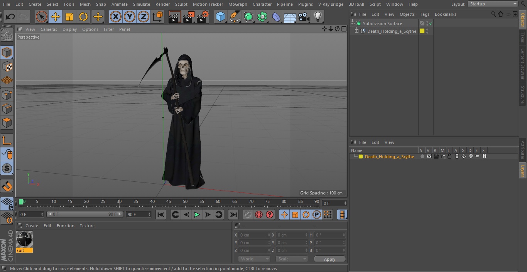527x272 pixels.
Task: Open Render to Picture Viewer
Action: tap(189, 17)
